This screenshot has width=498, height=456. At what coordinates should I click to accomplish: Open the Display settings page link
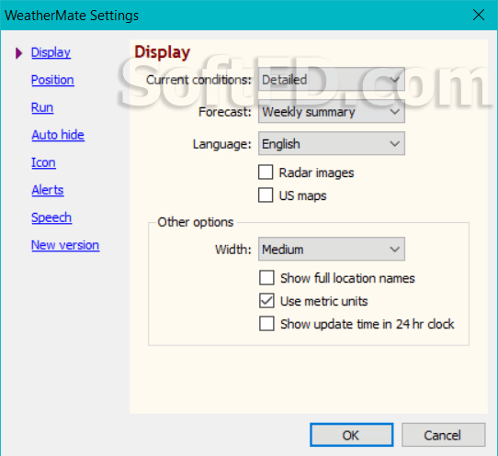point(51,52)
